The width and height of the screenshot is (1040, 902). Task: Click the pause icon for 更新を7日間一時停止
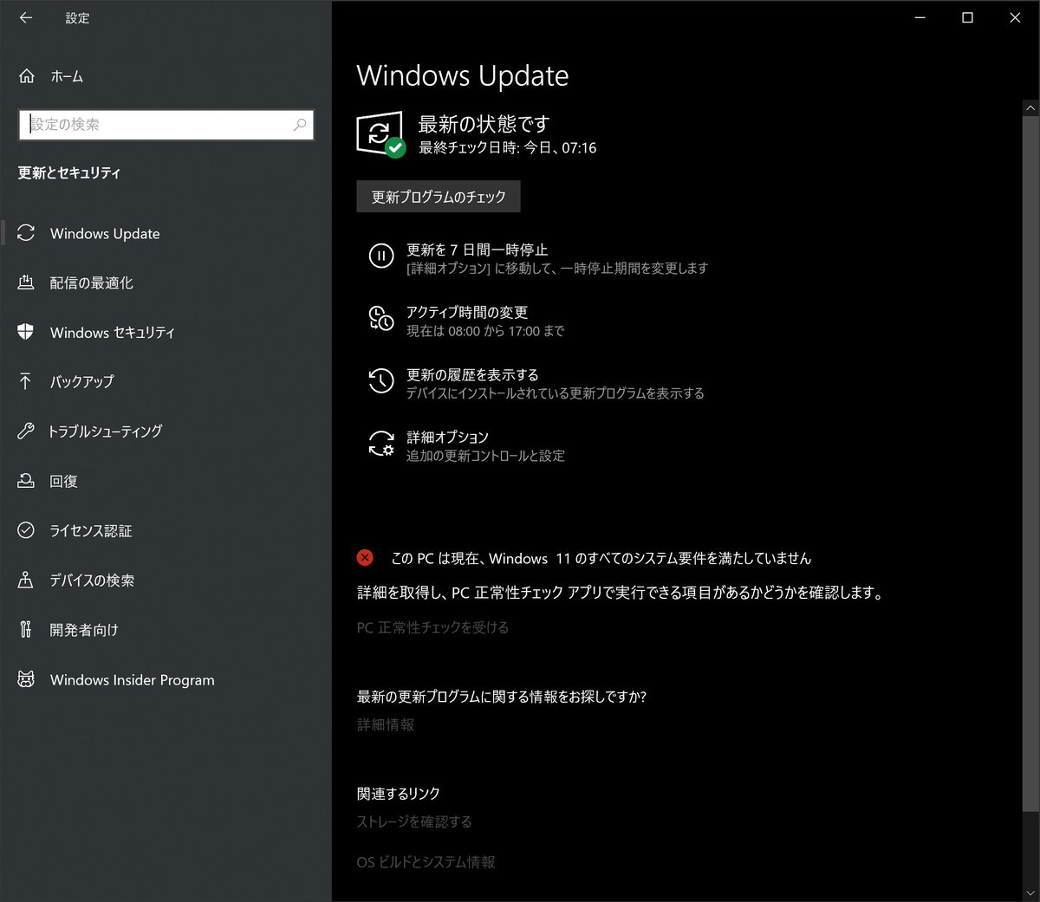click(381, 256)
